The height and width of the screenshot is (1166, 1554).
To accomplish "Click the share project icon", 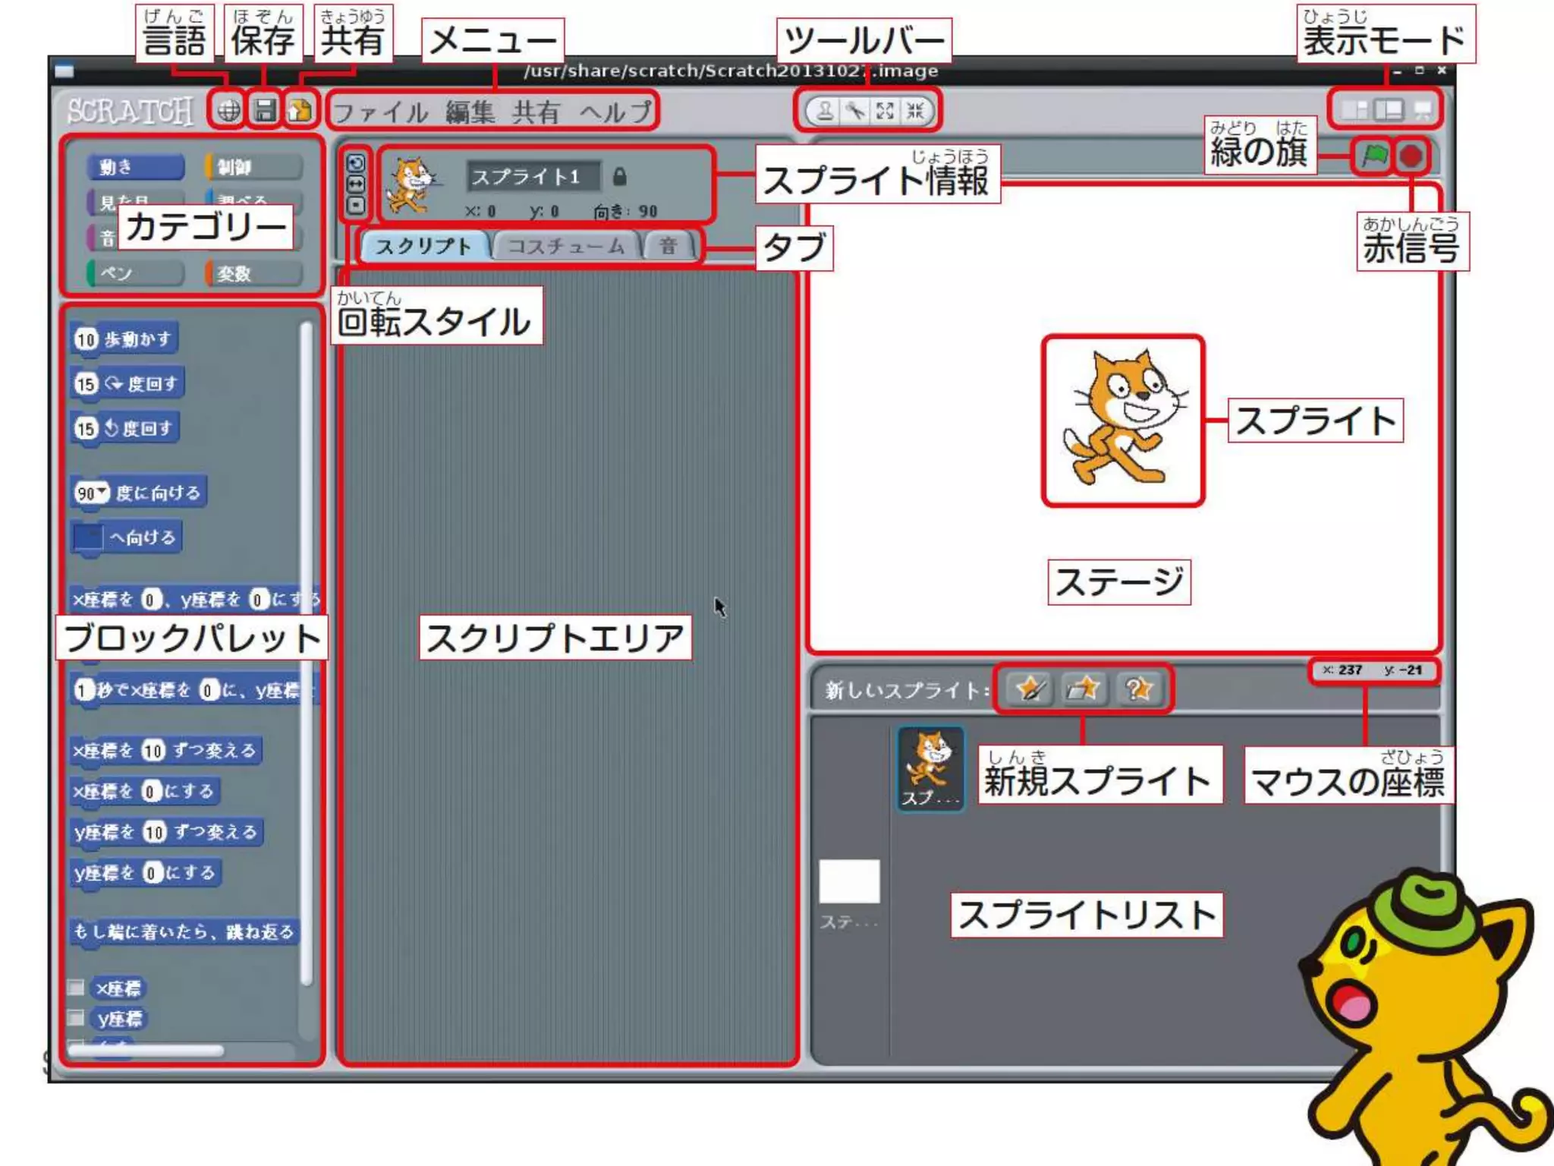I will tap(300, 111).
